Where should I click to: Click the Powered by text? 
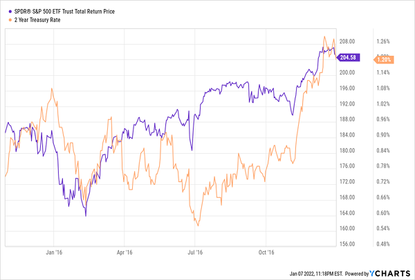click(x=357, y=274)
